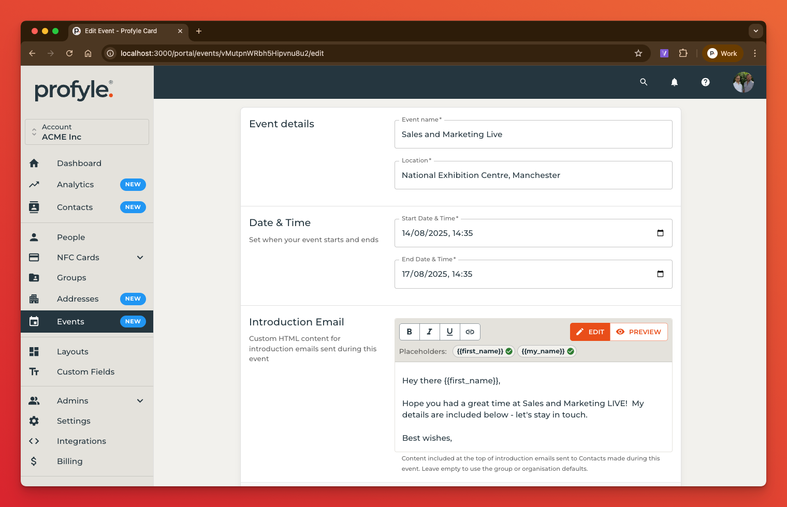The width and height of the screenshot is (787, 507).
Task: Open Custom Fields in sidebar
Action: [85, 371]
